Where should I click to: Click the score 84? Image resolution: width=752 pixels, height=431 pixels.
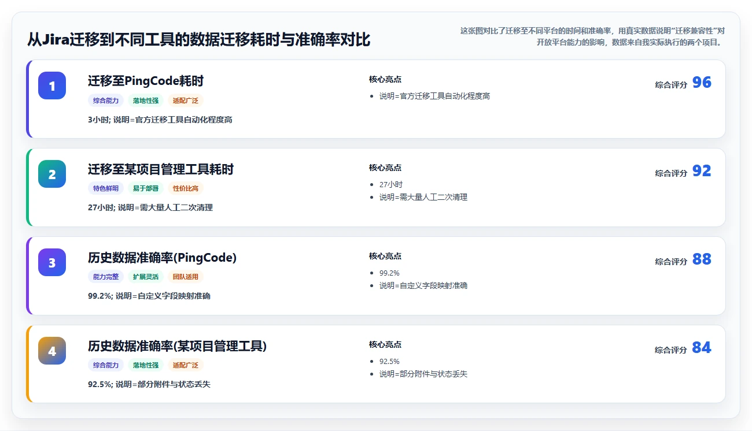pyautogui.click(x=702, y=348)
